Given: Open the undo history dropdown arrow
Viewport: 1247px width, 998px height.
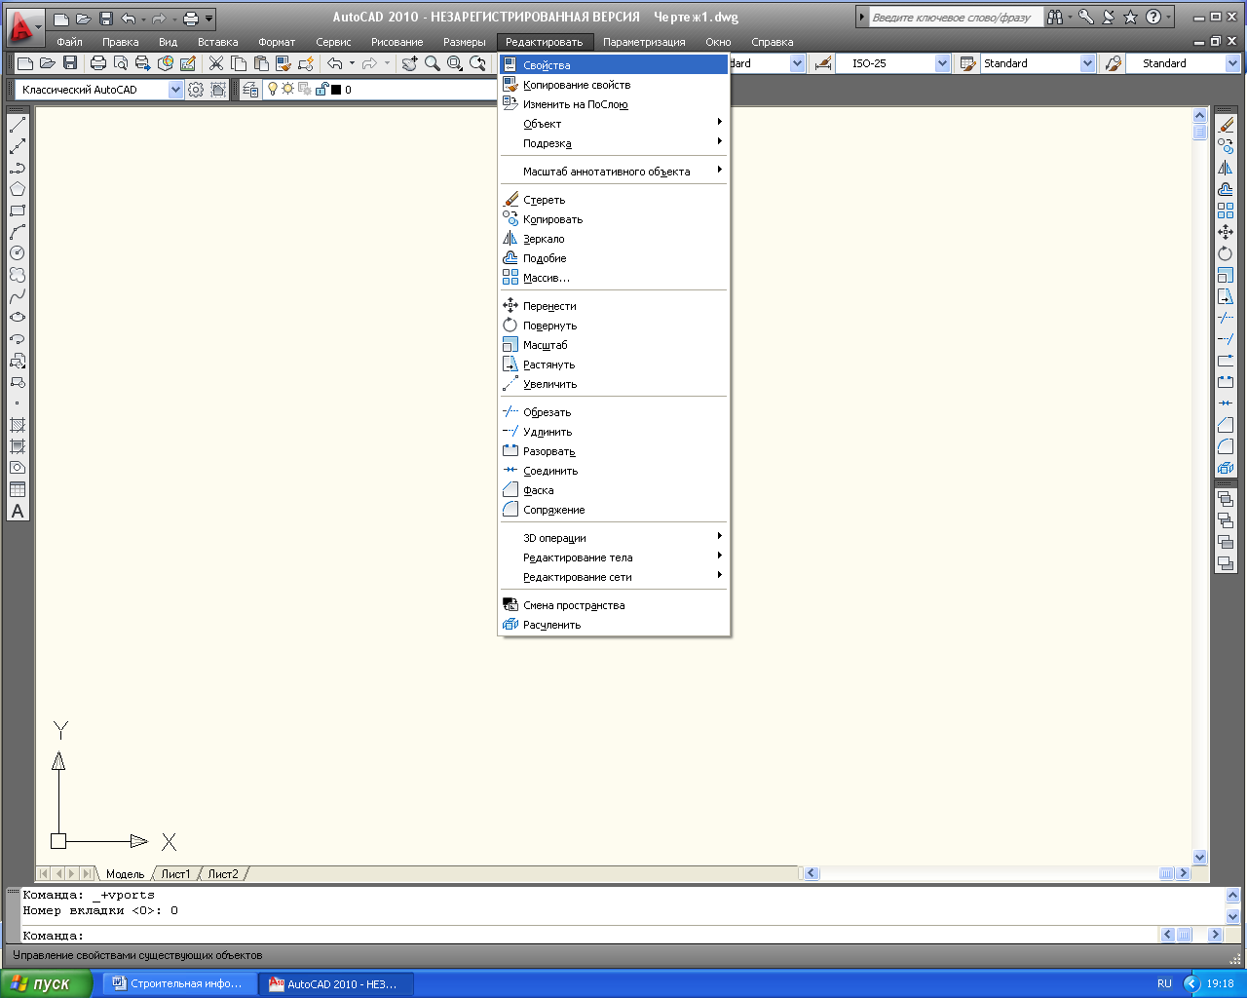Looking at the screenshot, I should [x=352, y=63].
